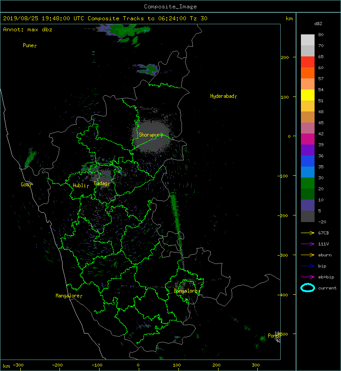The image size is (341, 371).
Task: Click the yellow eburn arrow legend icon
Action: (x=308, y=255)
